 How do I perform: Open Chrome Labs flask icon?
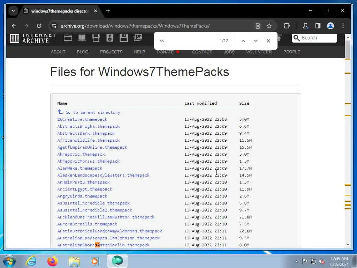305,26
